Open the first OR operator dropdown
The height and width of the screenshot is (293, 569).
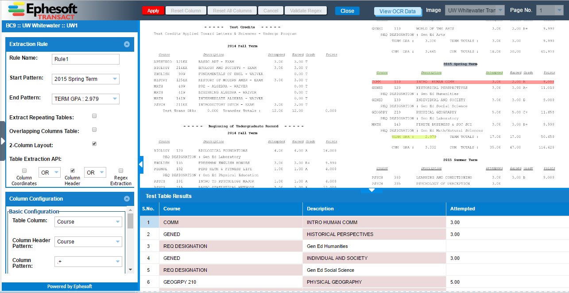(49, 172)
